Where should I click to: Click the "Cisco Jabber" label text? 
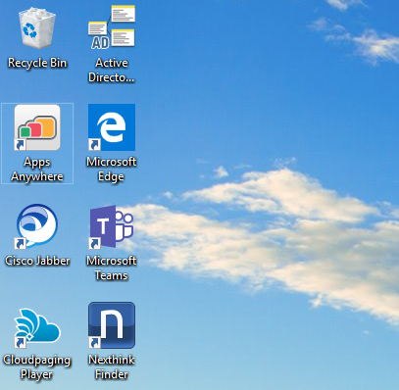pyautogui.click(x=37, y=261)
